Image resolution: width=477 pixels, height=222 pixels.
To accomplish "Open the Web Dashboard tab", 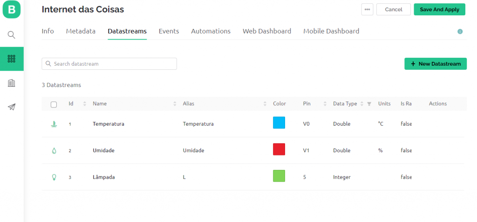I will pos(267,31).
